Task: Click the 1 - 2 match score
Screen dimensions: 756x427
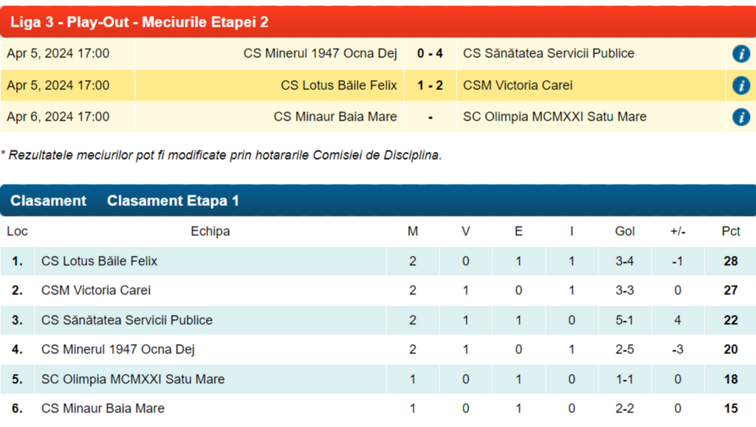Action: pos(430,86)
